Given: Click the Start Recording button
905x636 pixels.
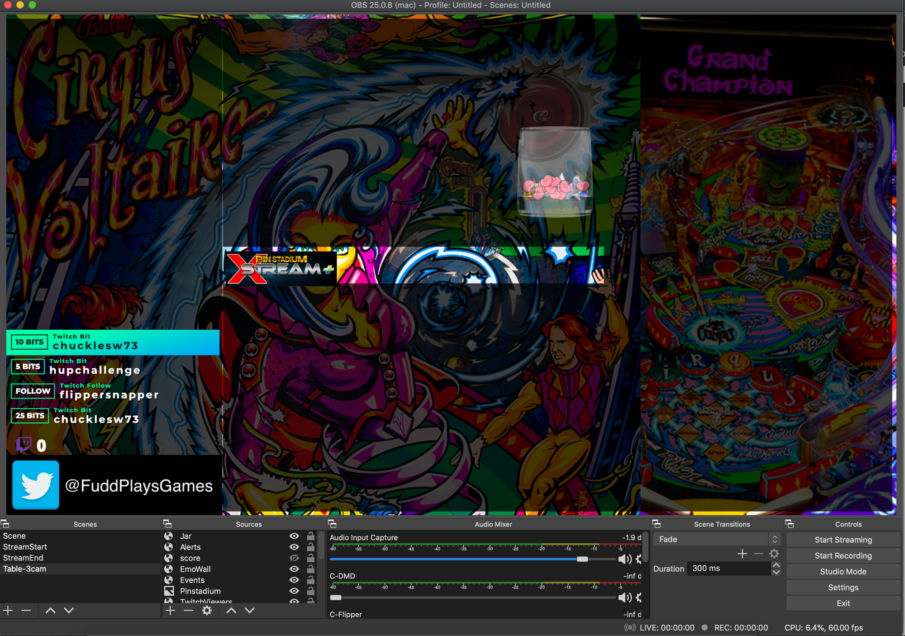Looking at the screenshot, I should [843, 555].
